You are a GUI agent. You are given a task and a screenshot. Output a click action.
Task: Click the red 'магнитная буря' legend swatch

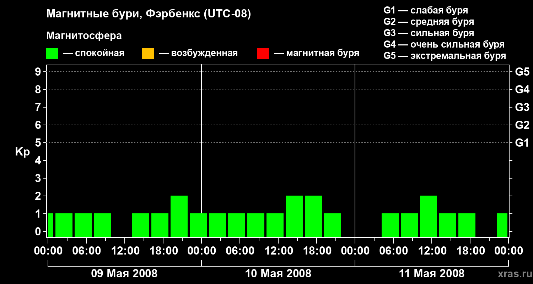pos(263,54)
